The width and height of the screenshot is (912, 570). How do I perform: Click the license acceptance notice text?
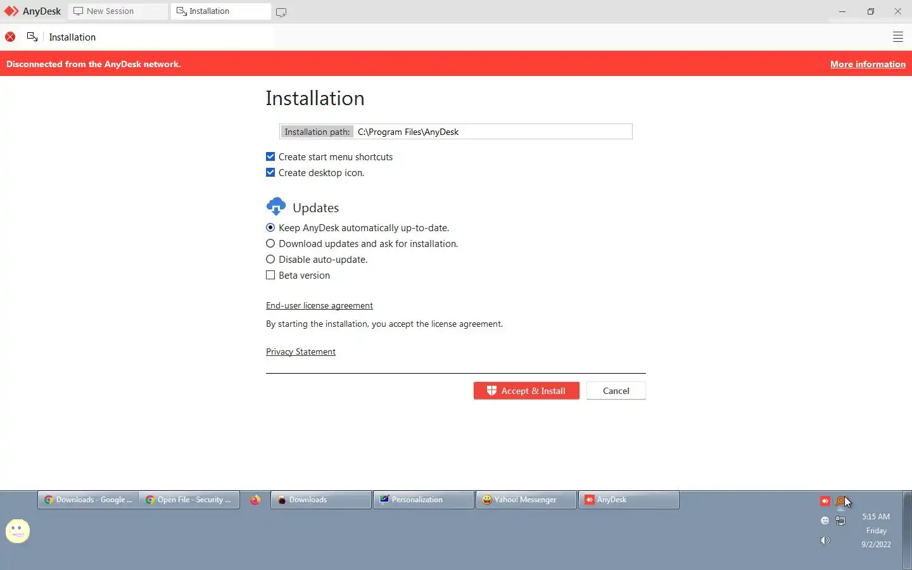[x=384, y=324]
